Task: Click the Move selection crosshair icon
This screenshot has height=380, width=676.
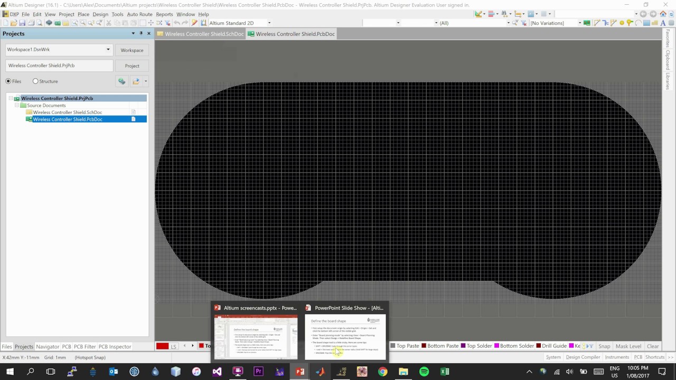Action: (x=151, y=23)
